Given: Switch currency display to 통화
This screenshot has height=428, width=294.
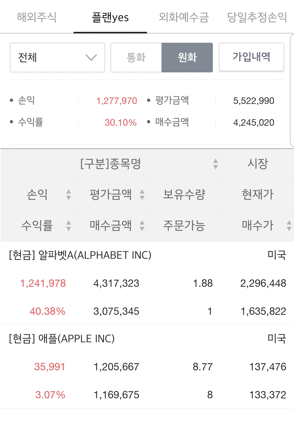Looking at the screenshot, I should [x=136, y=57].
